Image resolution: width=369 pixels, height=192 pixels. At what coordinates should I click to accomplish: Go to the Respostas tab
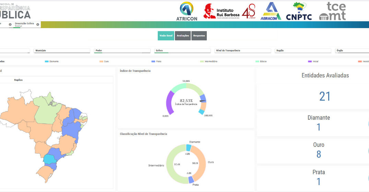point(199,36)
